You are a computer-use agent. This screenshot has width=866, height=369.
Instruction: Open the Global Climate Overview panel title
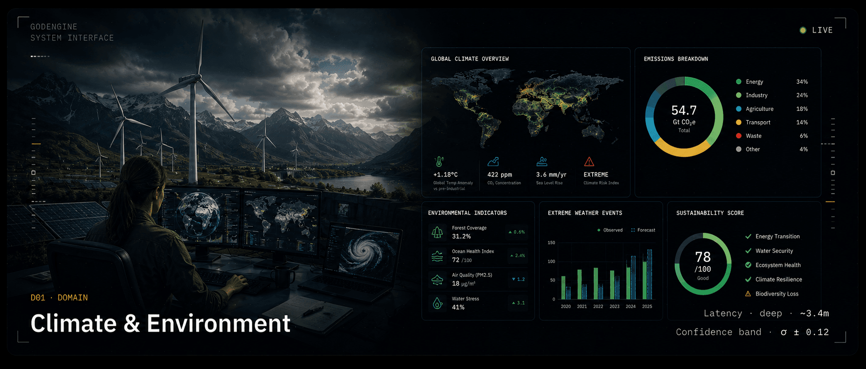[470, 59]
